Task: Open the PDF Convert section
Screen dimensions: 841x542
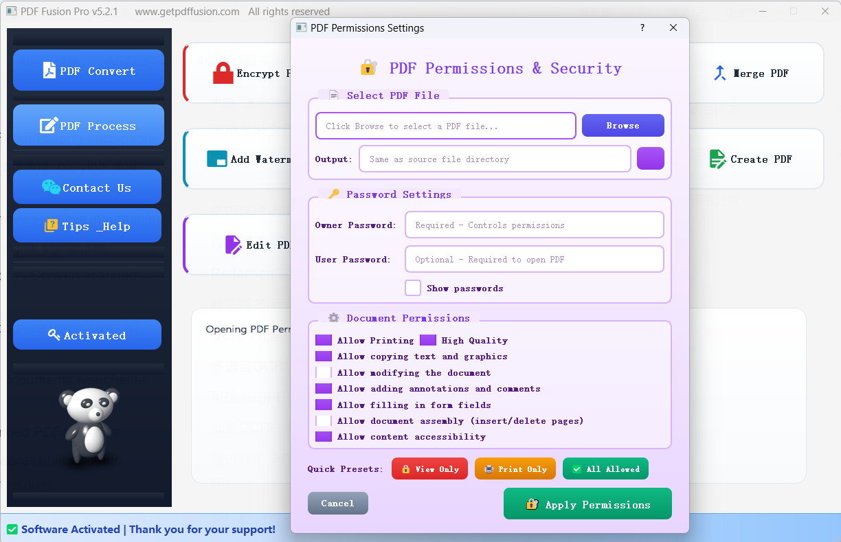Action: [89, 71]
